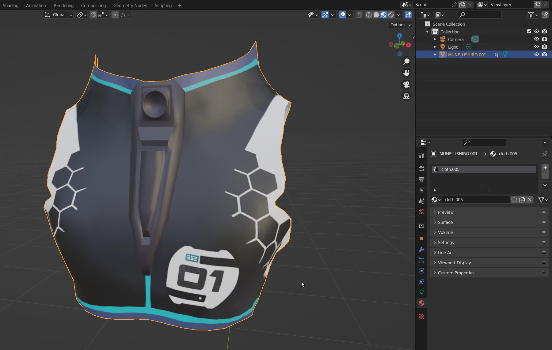The height and width of the screenshot is (350, 552).
Task: Toggle fake user shield for cloth.005
Action: tap(514, 200)
